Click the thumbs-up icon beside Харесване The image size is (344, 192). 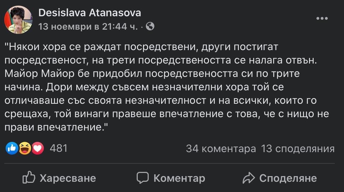click(x=29, y=178)
